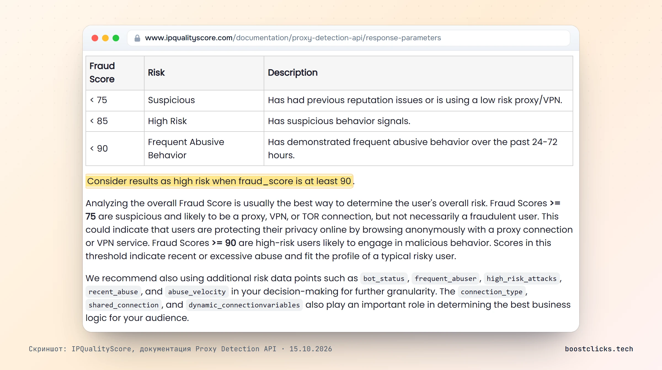662x370 pixels.
Task: Click the low risk proxy/VPN description cell
Action: coord(418,100)
